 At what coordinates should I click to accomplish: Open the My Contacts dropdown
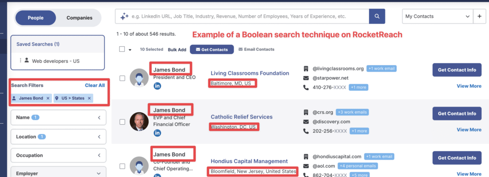437,17
